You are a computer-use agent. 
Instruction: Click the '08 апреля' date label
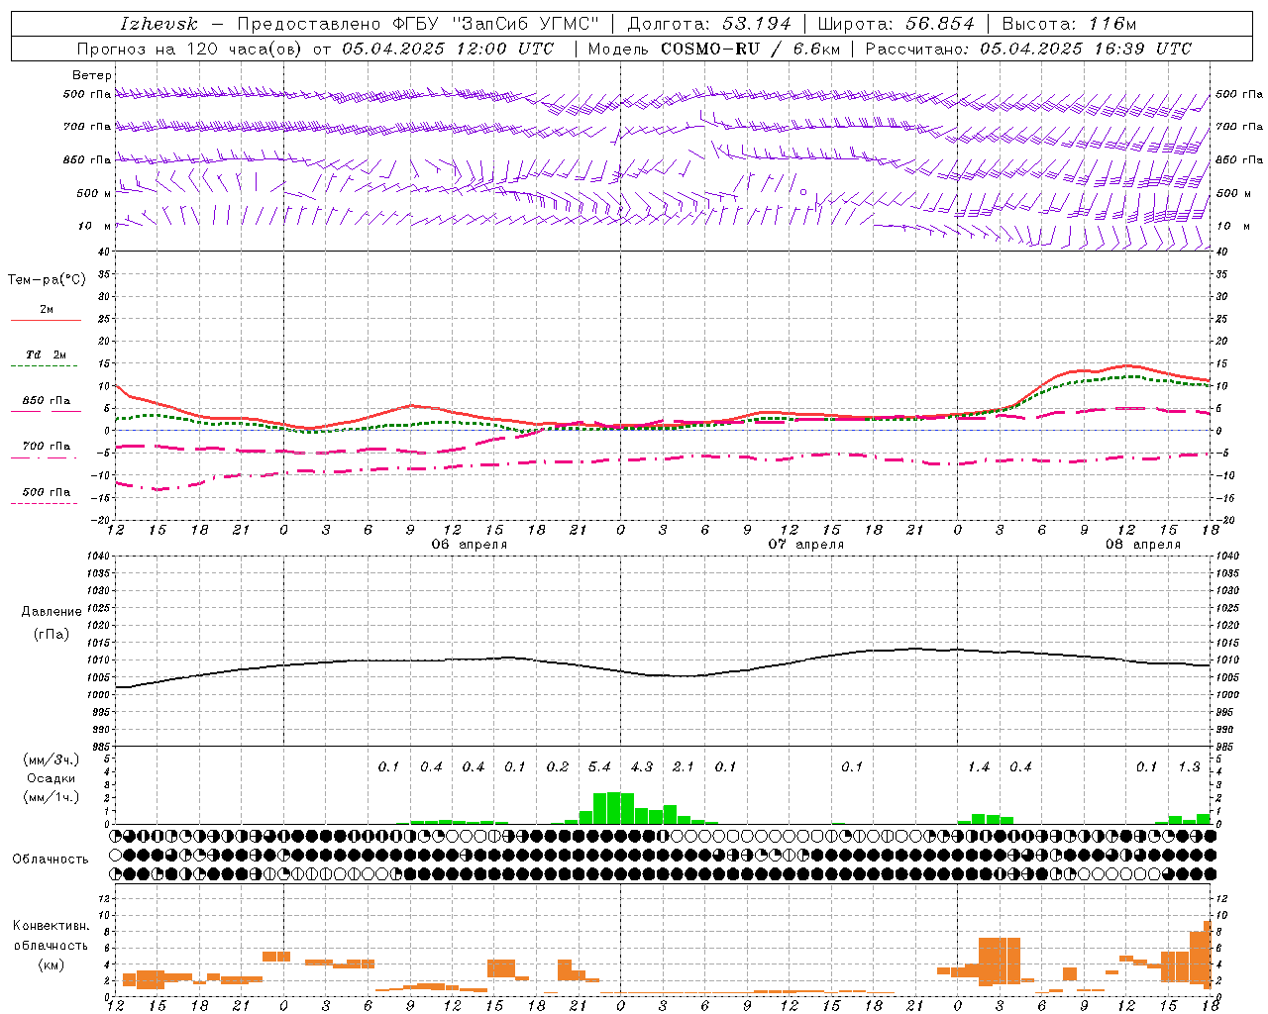coord(1143,545)
